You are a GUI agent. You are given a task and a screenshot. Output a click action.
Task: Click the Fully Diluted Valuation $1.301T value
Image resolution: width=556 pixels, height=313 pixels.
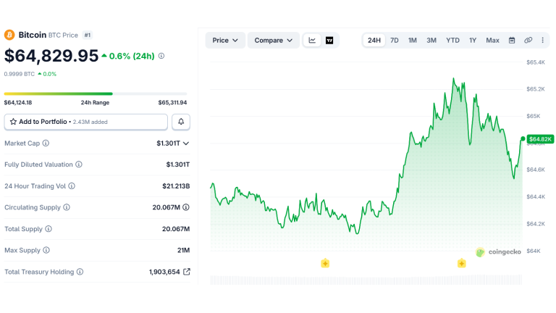pyautogui.click(x=178, y=164)
